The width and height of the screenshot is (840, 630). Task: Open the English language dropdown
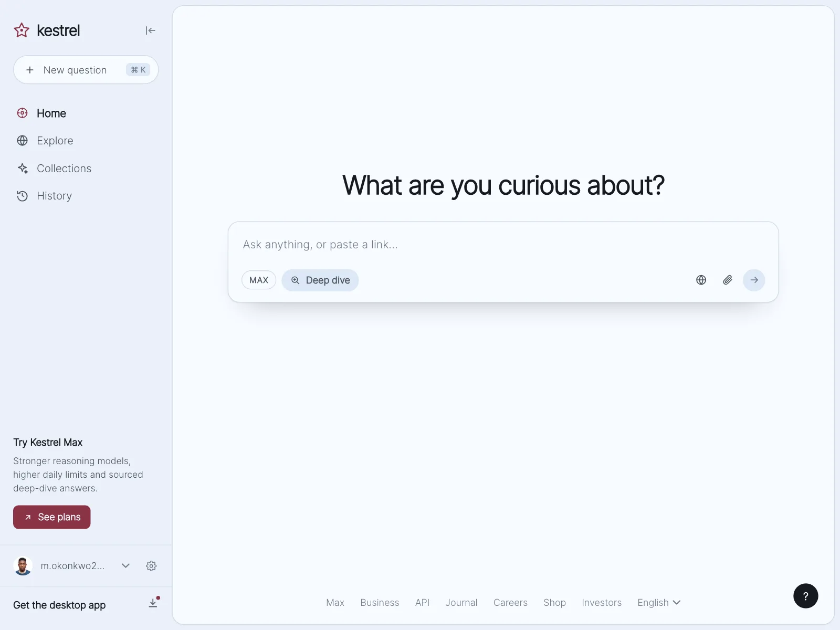point(659,603)
